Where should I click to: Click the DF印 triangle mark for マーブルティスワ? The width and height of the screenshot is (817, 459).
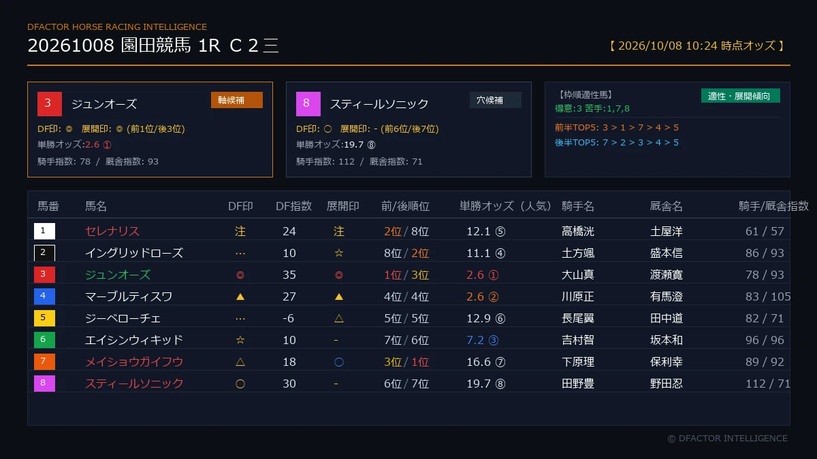pos(240,297)
